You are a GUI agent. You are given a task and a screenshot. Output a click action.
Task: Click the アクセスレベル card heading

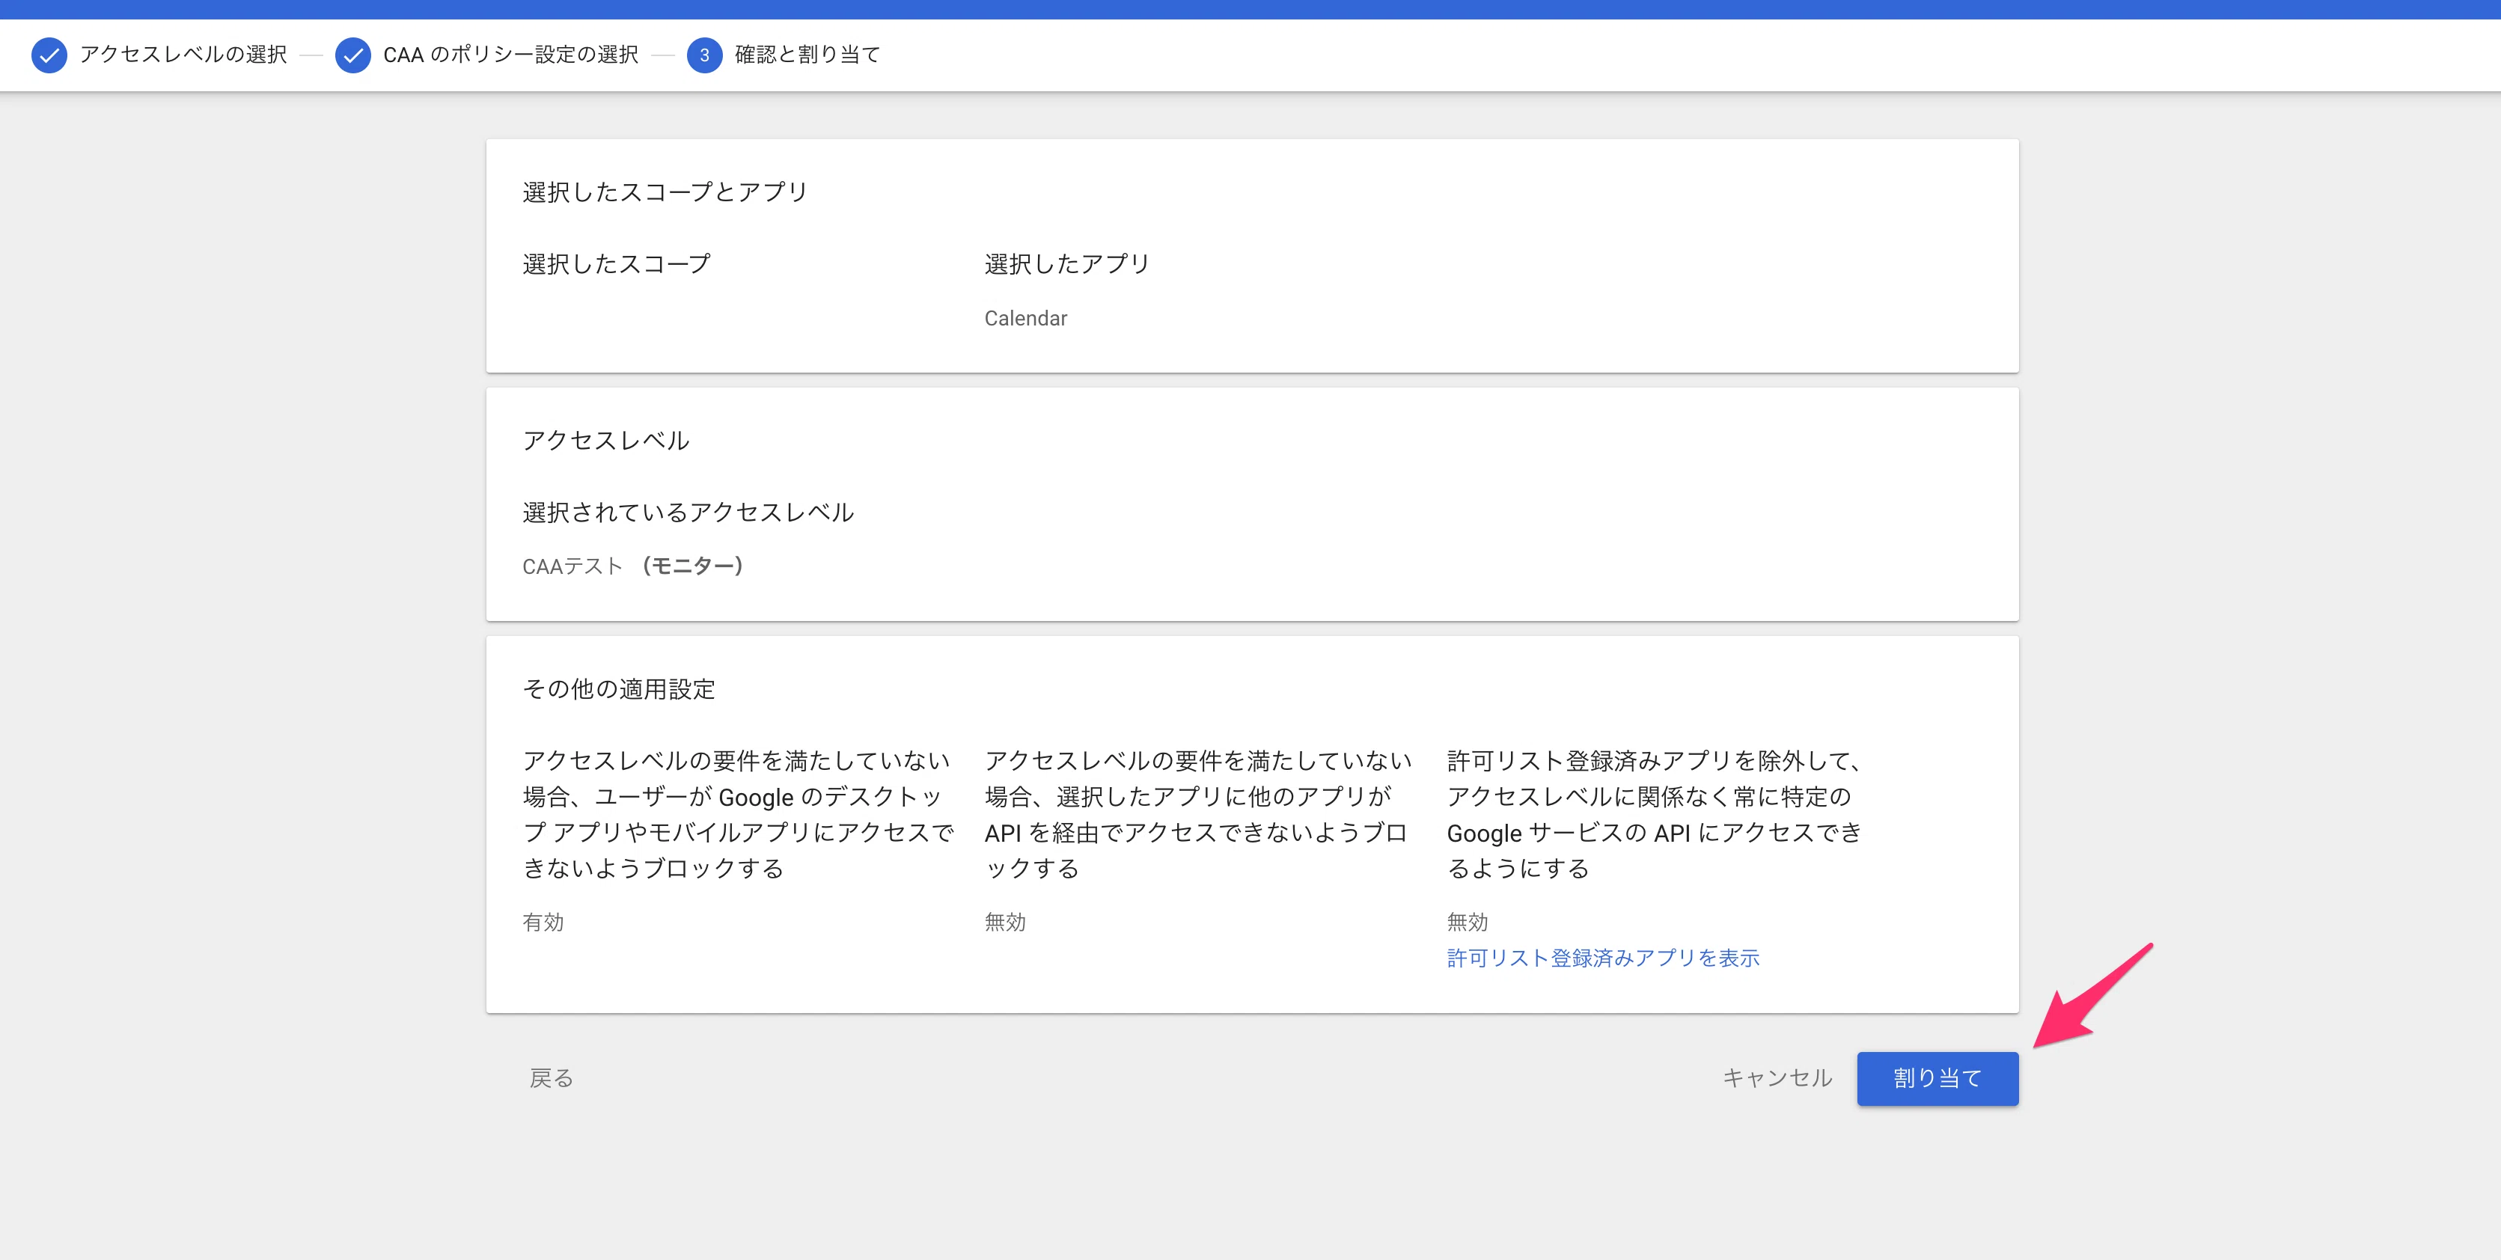tap(606, 441)
